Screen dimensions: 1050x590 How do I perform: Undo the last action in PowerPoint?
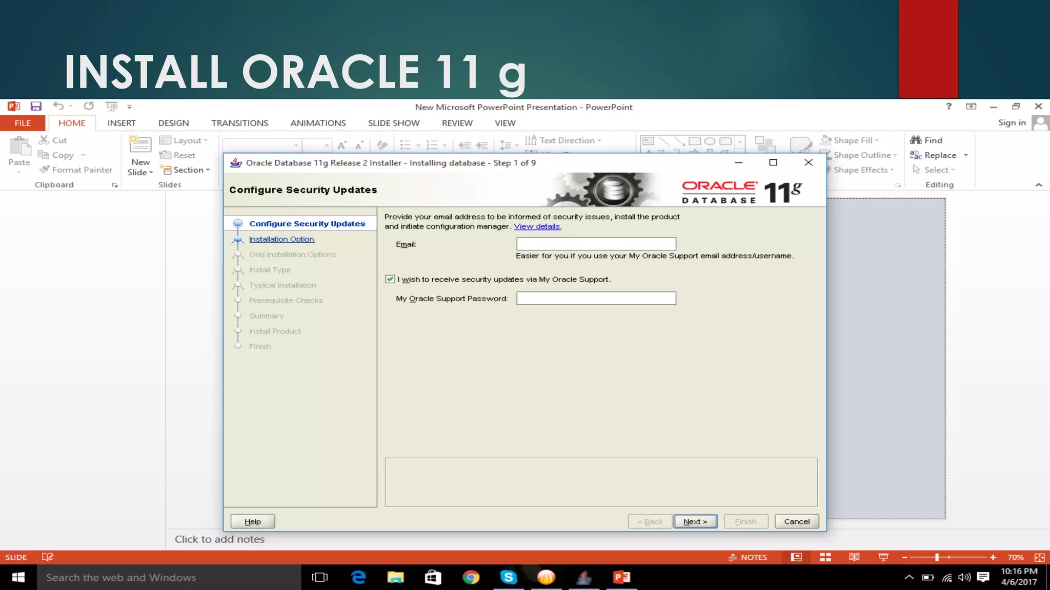point(58,106)
